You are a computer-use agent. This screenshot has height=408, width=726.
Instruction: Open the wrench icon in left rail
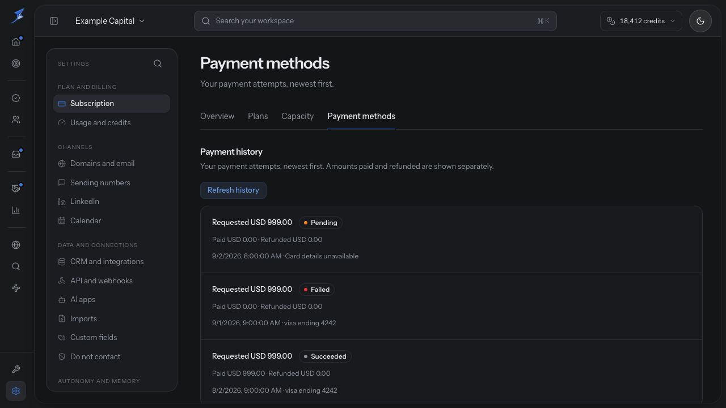click(x=16, y=369)
